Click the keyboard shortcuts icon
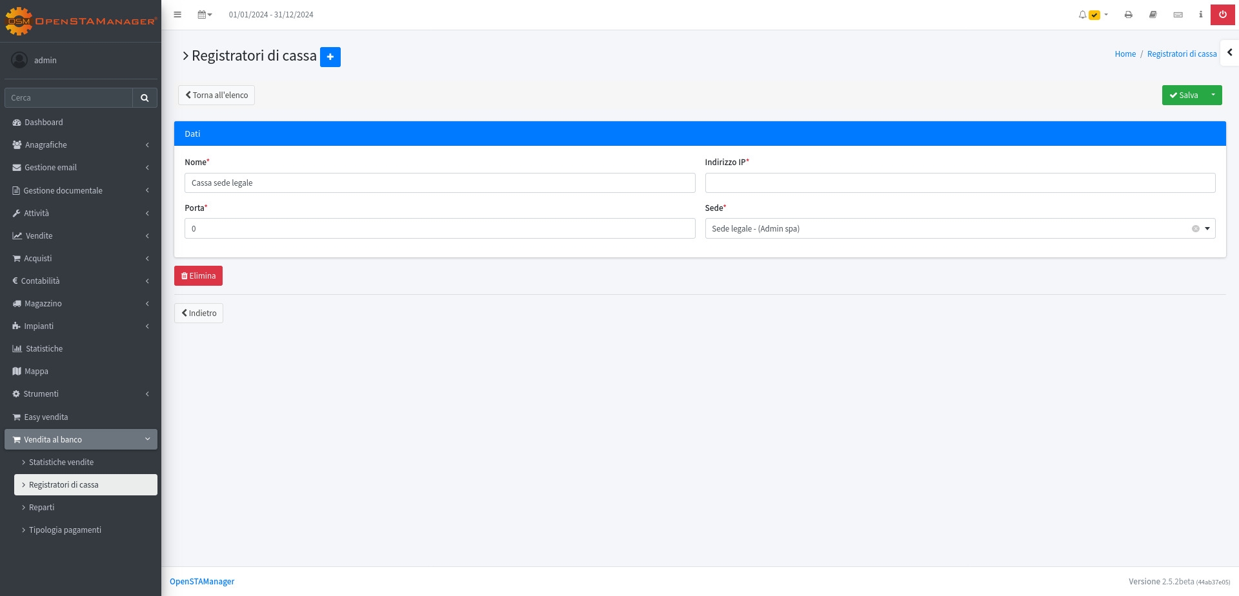1239x596 pixels. pos(1178,15)
